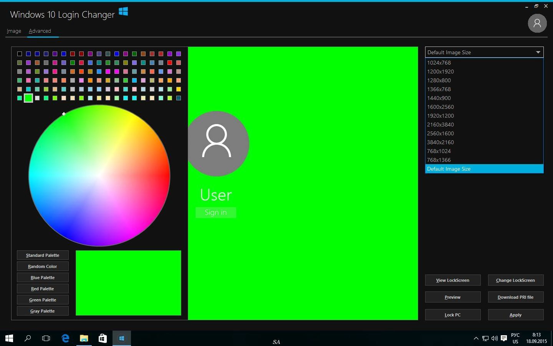Viewport: 553px width, 346px height.
Task: Select the 768x1366 size entry
Action: tap(484, 160)
